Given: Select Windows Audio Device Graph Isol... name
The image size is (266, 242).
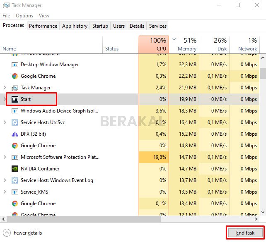Looking at the screenshot, I should click(x=59, y=111).
